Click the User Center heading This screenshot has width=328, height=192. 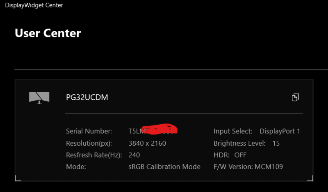point(48,33)
